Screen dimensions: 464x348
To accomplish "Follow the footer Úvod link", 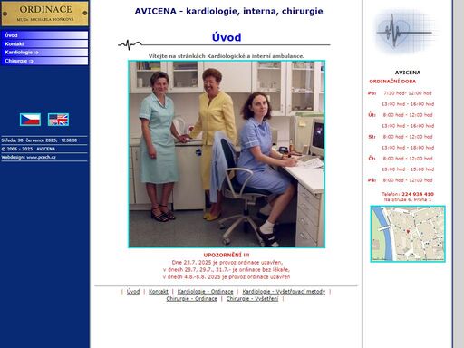I will (133, 292).
